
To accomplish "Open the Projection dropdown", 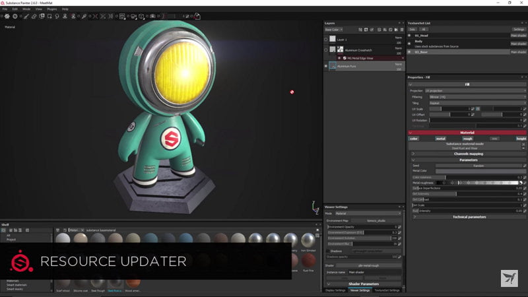I will pyautogui.click(x=475, y=90).
